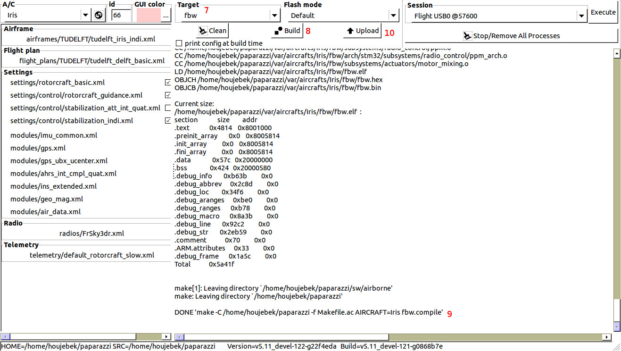Stop and remove all running processes

511,35
